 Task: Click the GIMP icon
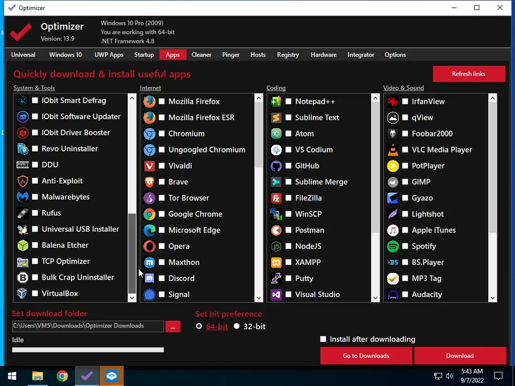tap(393, 182)
